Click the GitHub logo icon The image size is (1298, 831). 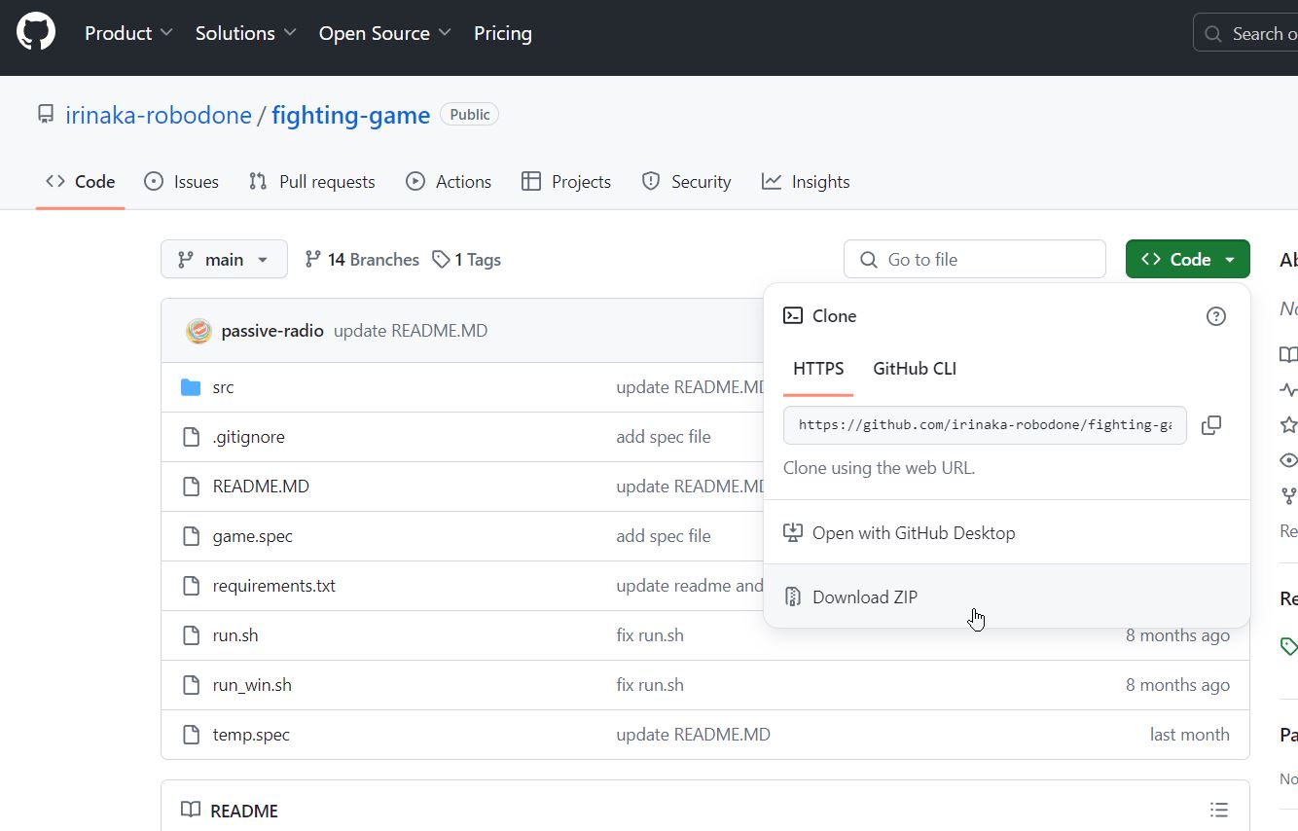point(36,33)
